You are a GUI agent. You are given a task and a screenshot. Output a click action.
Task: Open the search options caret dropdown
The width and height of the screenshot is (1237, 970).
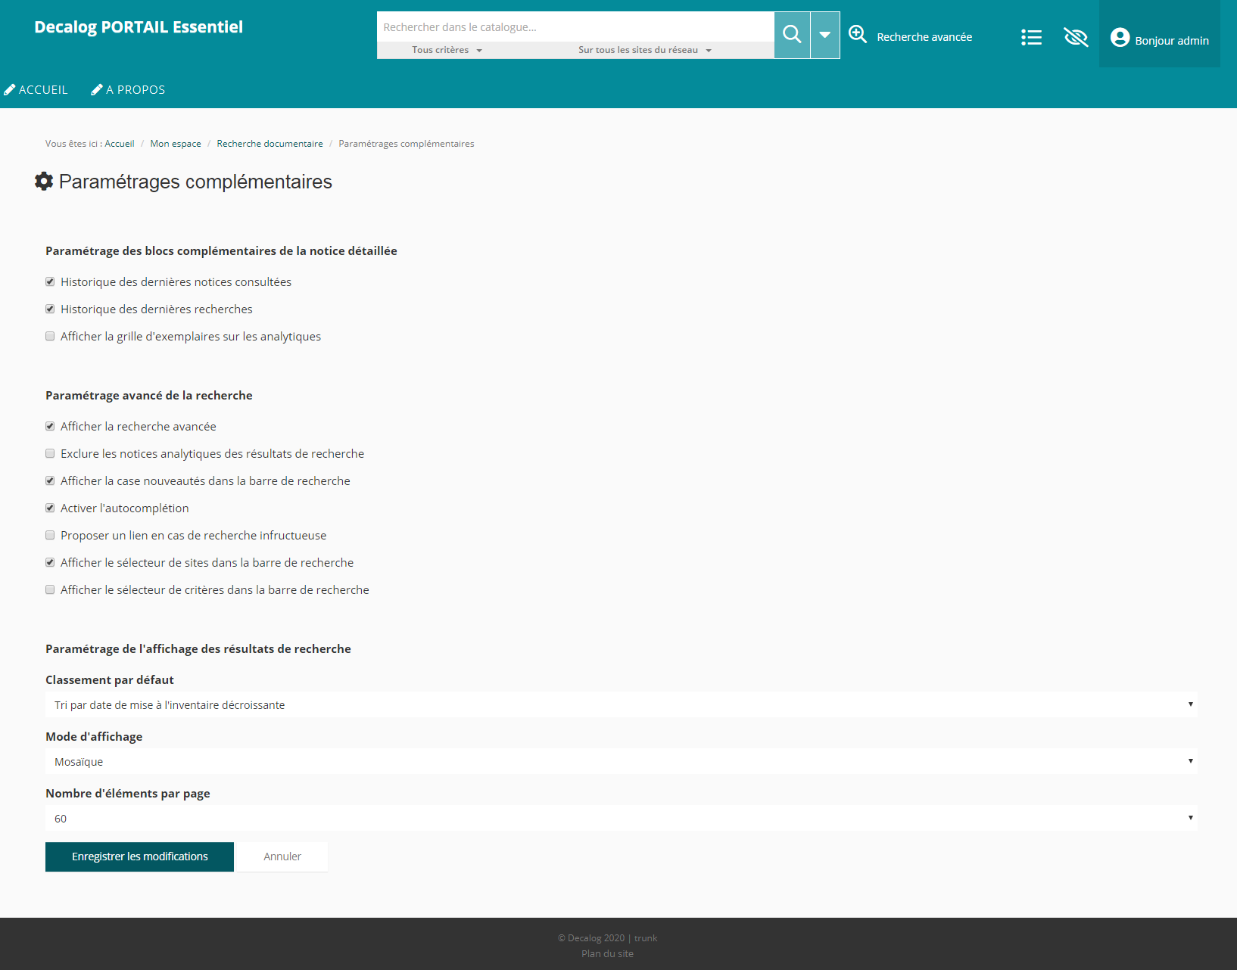tap(825, 35)
